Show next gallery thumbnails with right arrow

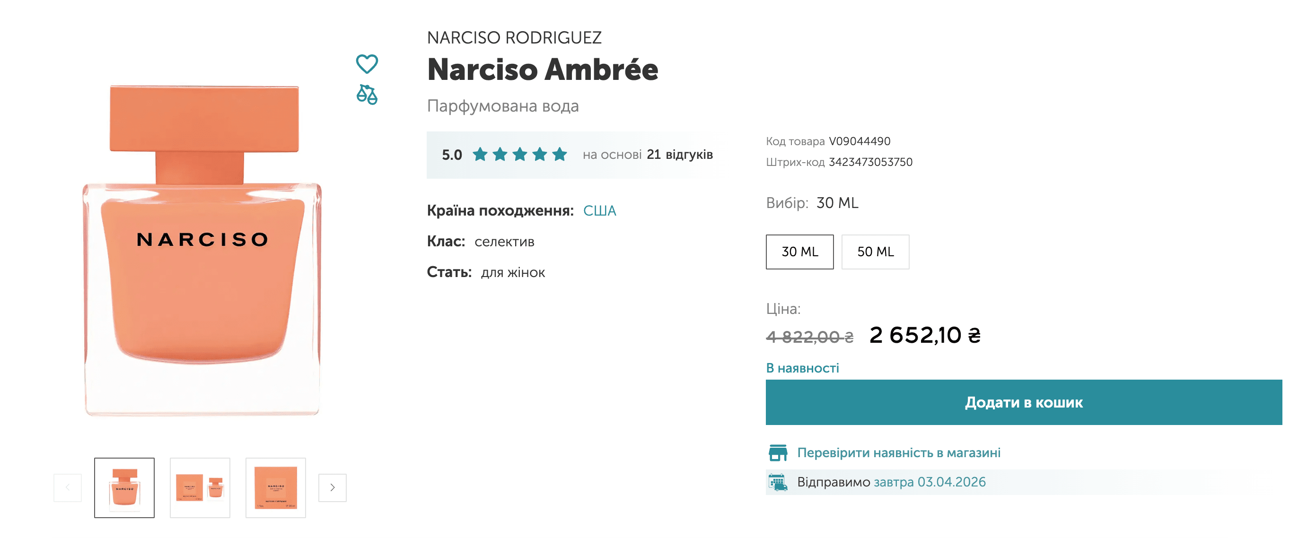[x=332, y=487]
